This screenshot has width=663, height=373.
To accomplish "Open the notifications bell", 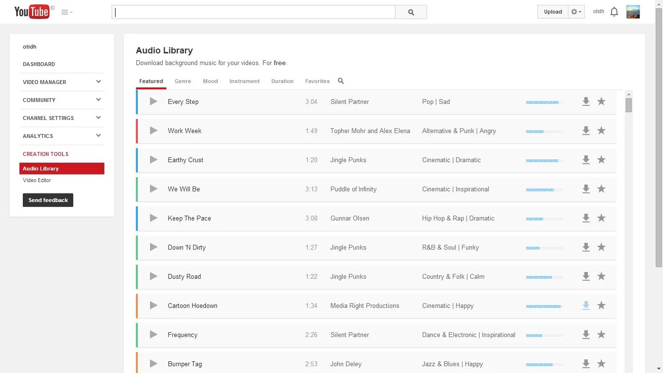I will coord(614,12).
